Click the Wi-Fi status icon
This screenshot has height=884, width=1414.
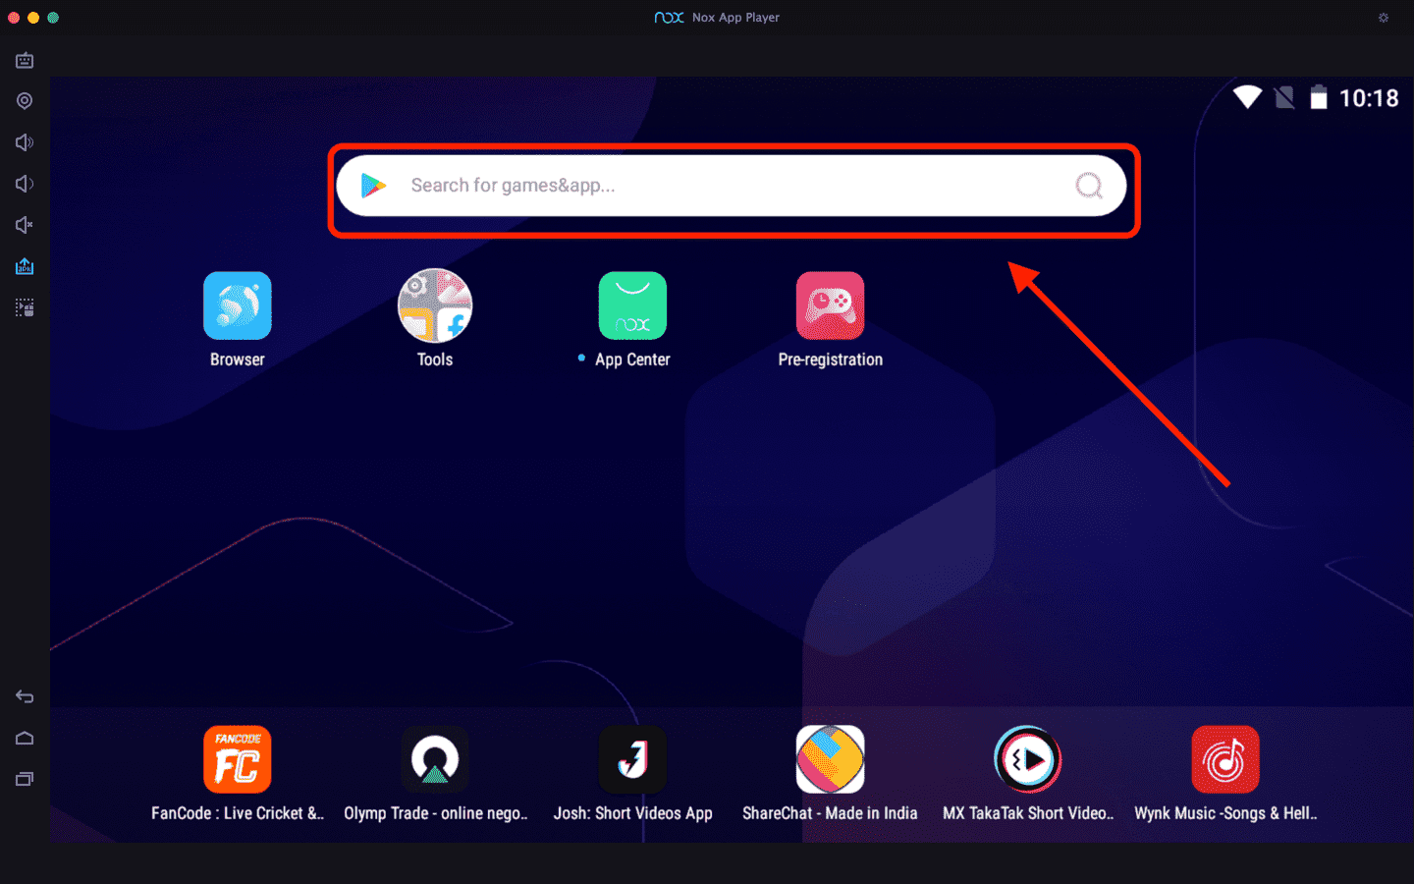(1247, 97)
